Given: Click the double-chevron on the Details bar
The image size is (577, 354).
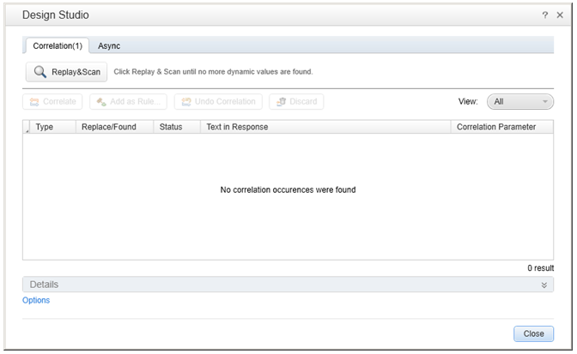Looking at the screenshot, I should (544, 285).
